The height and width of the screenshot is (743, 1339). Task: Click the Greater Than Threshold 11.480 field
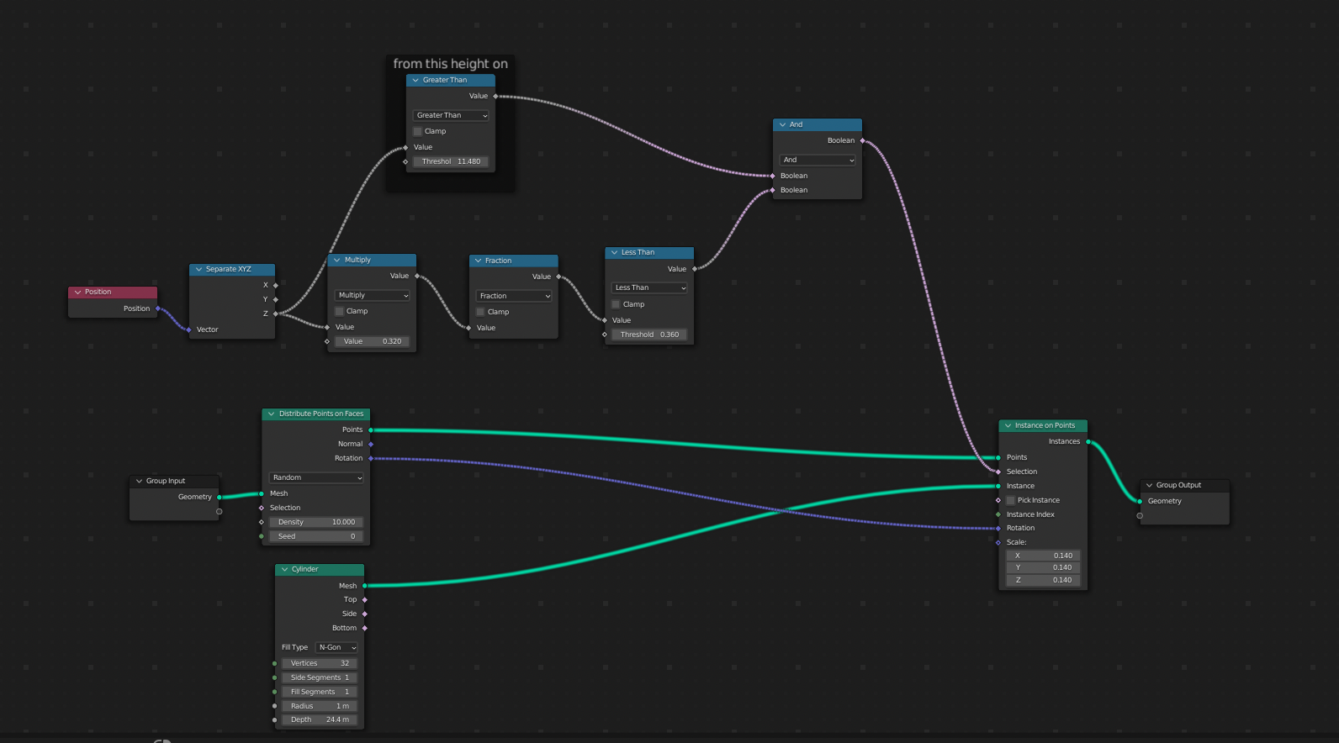point(451,162)
